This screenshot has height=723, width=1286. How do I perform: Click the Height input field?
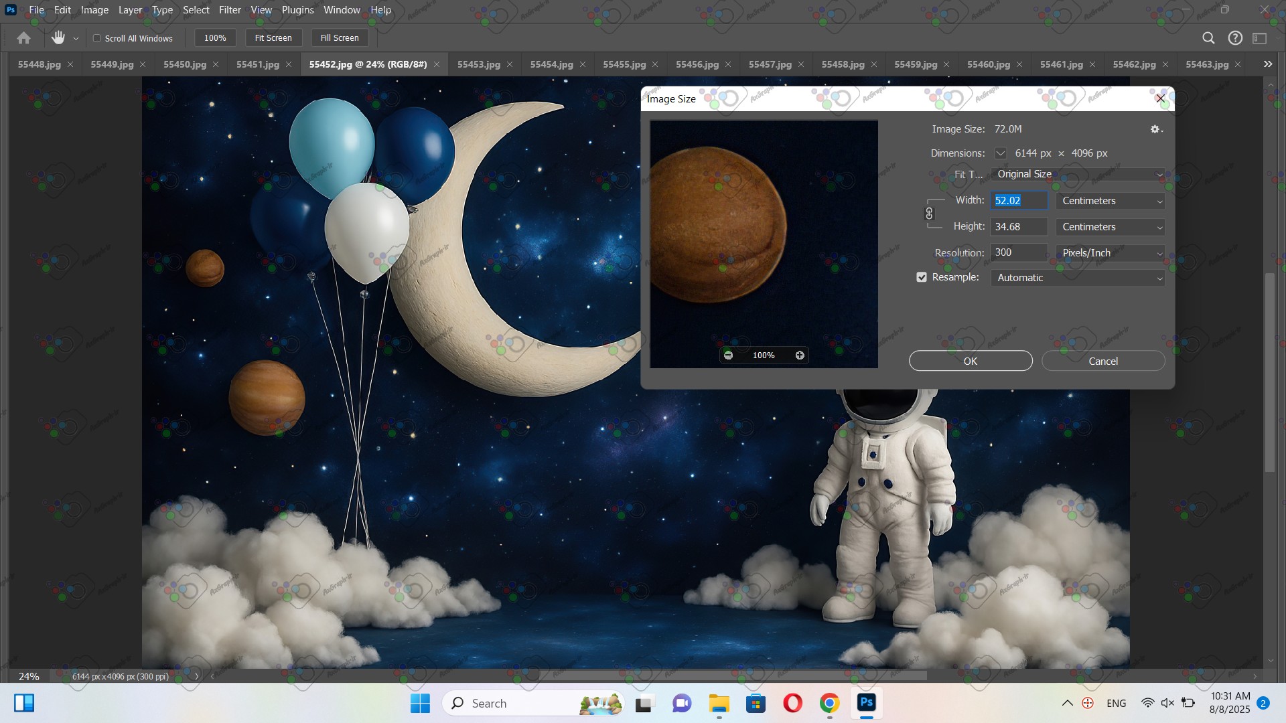[1018, 227]
